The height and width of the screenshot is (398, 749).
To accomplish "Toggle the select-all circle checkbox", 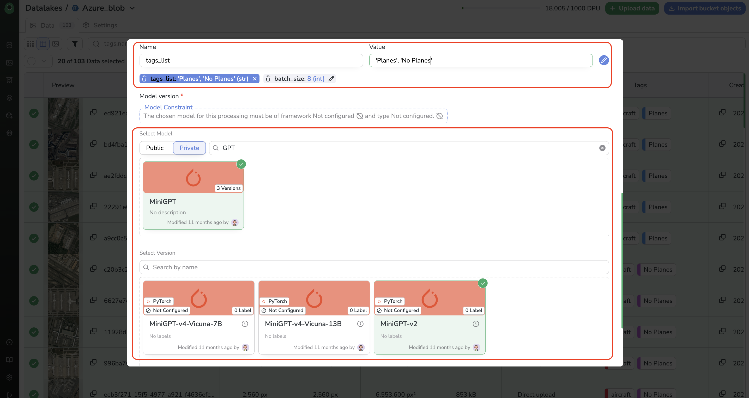I will [x=31, y=61].
